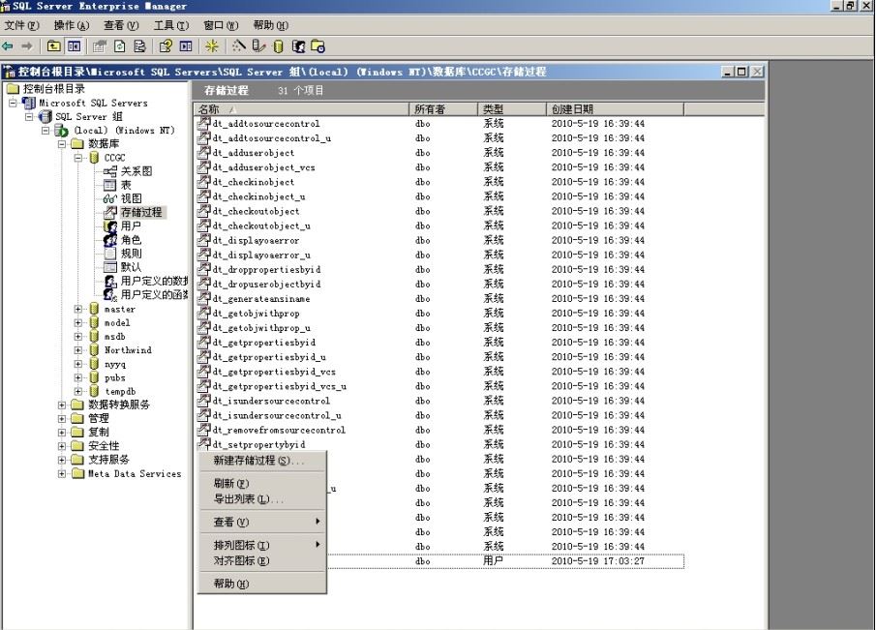Collapse the CCGC database node

(77, 158)
